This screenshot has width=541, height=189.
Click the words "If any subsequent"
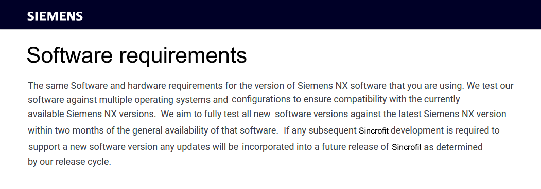click(320, 131)
